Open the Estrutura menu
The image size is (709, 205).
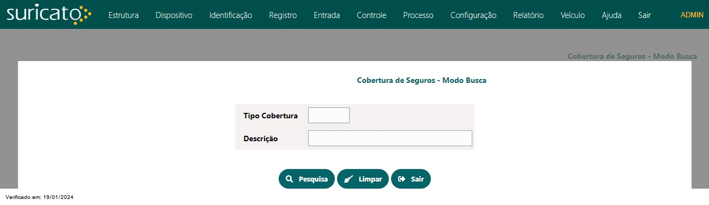(123, 15)
